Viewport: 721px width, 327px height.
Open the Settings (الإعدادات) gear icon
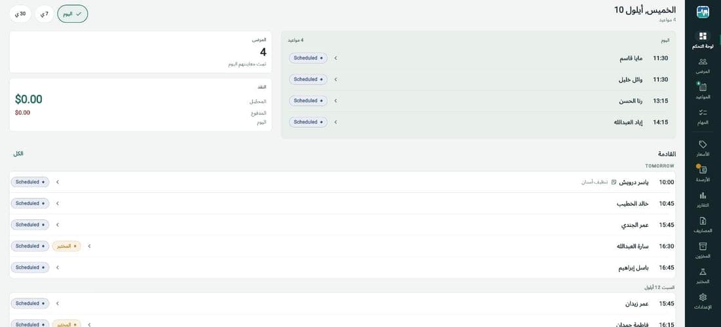click(703, 297)
